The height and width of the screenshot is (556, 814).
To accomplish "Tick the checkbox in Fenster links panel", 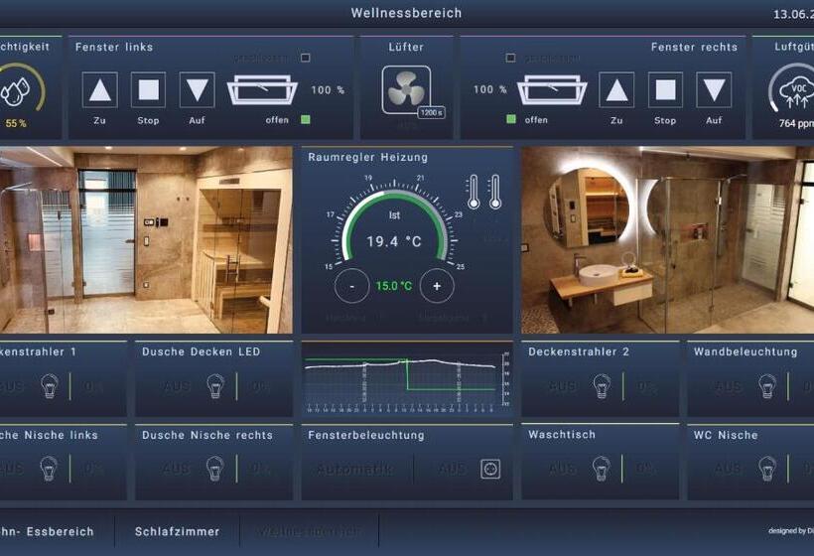I will tap(305, 58).
